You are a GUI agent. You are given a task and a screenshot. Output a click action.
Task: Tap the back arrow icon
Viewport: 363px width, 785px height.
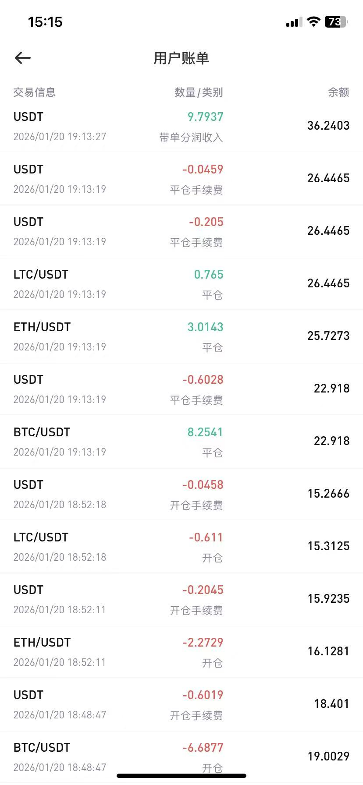(22, 58)
